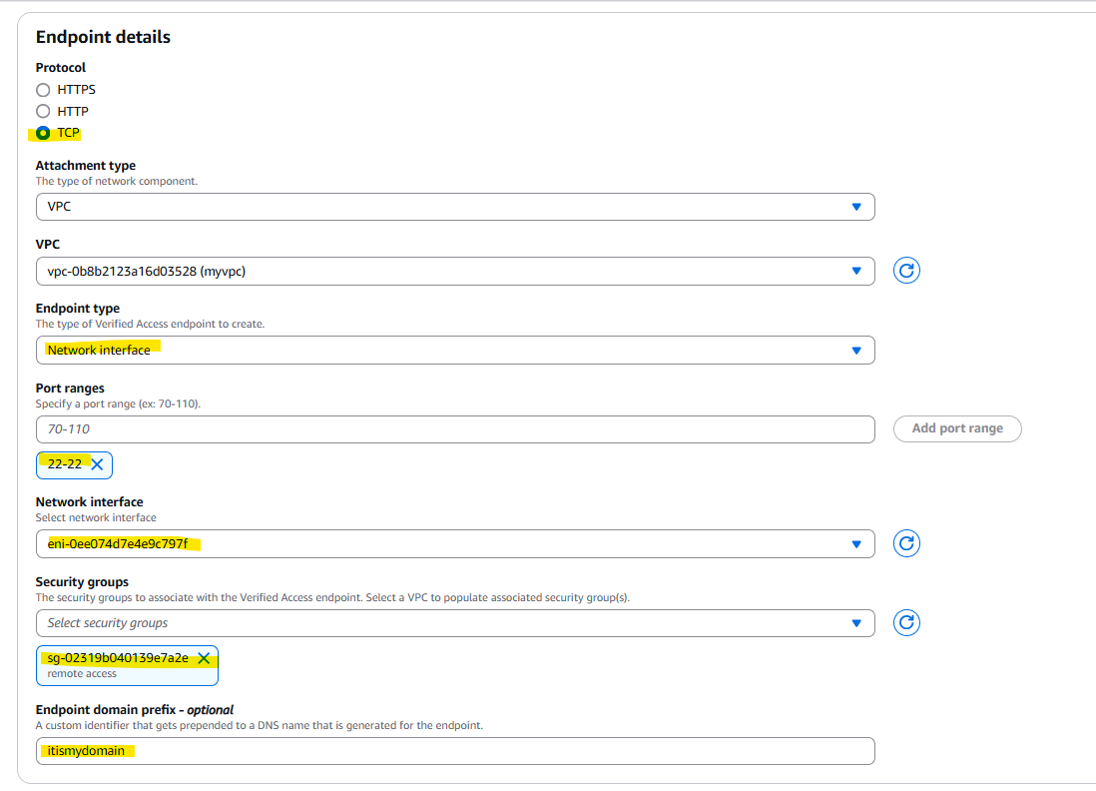Expand the VPC selection dropdown
The image size is (1096, 791).
[454, 271]
